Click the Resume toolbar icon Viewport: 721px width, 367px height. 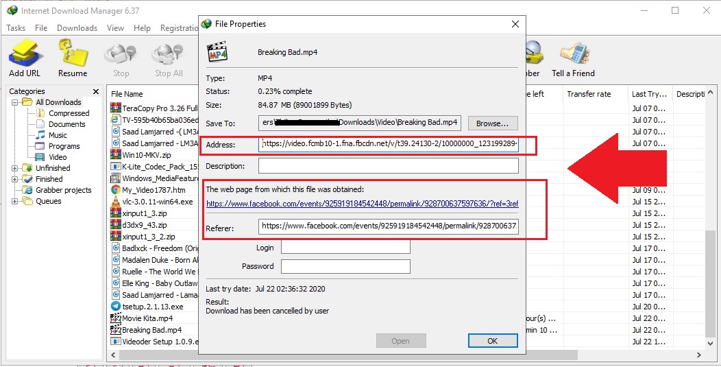tap(73, 54)
